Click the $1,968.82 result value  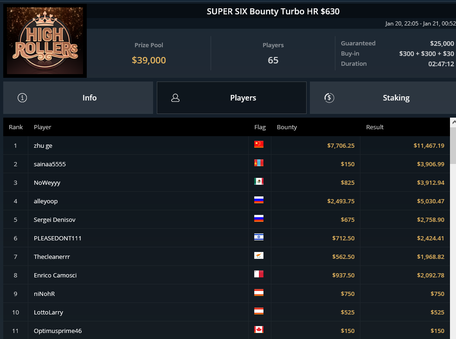coord(430,257)
